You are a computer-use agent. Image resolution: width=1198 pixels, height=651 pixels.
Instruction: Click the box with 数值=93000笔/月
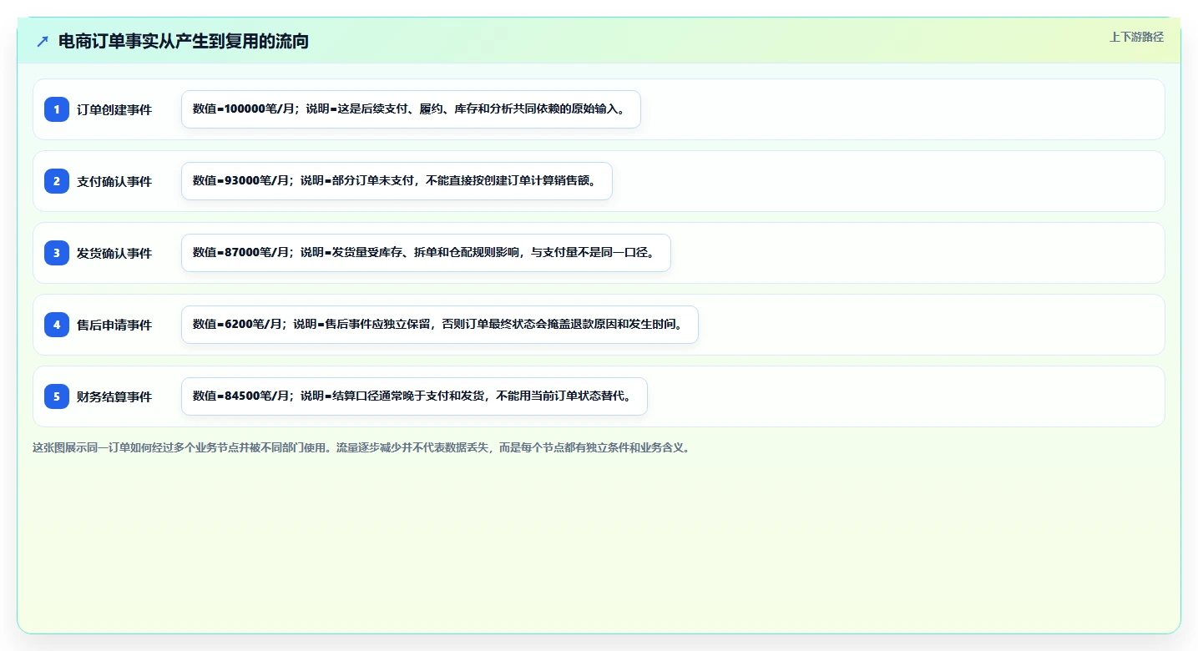[397, 181]
